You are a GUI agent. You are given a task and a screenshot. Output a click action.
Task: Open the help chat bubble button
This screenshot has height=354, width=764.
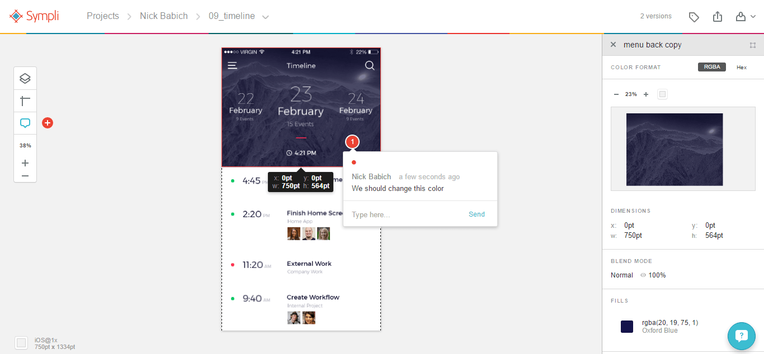click(x=742, y=336)
